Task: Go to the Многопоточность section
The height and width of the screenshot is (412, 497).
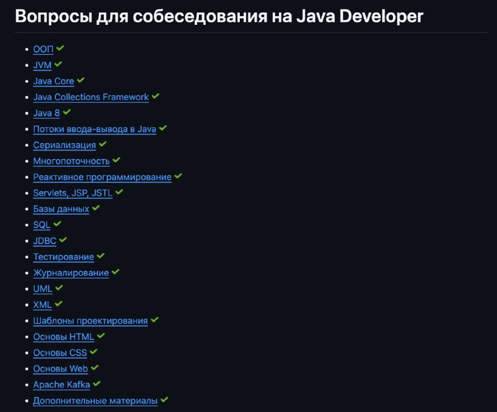Action: point(71,161)
